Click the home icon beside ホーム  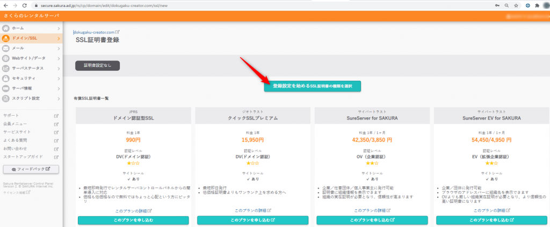(x=5, y=28)
